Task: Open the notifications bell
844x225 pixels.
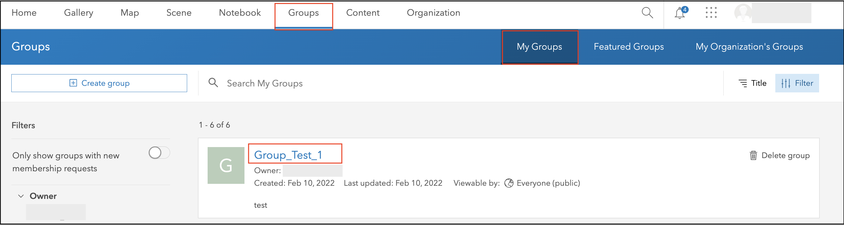Action: coord(680,13)
